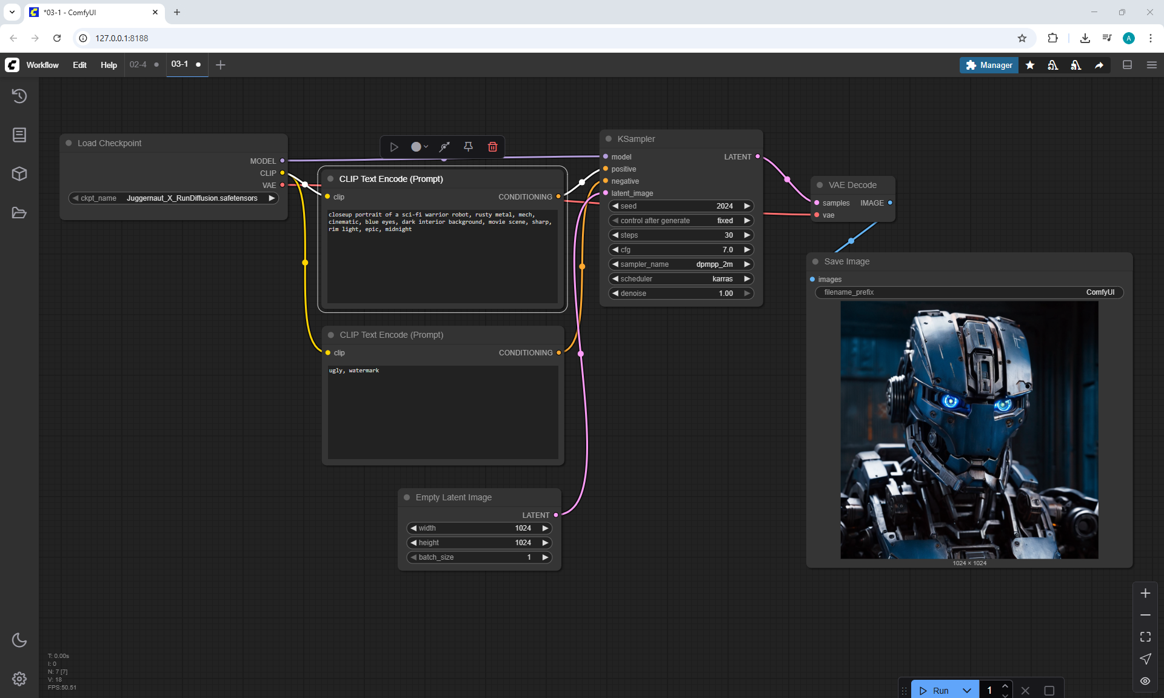Screen dimensions: 1164x698
Task: Expand the Run button dropdown arrow
Action: coord(967,690)
